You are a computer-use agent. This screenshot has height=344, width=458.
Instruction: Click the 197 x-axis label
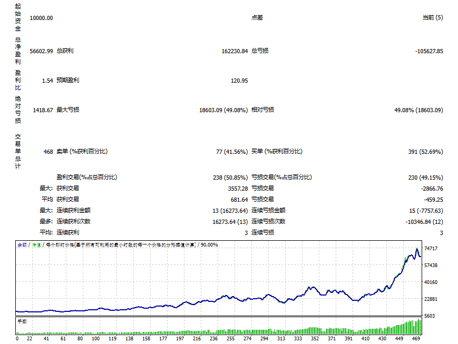tap(180, 339)
